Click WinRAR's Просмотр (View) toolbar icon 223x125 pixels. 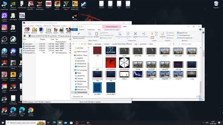(x=48, y=30)
